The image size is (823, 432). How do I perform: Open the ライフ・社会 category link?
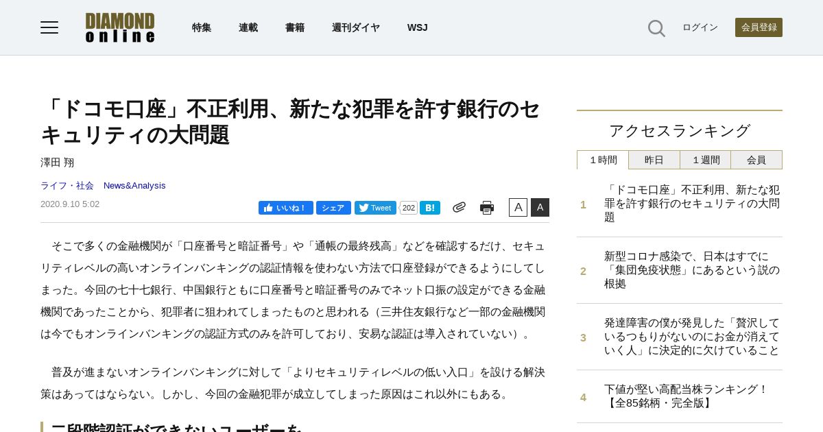(67, 185)
